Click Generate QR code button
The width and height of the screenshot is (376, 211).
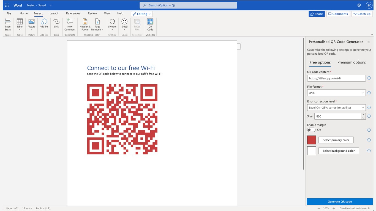coord(340,202)
